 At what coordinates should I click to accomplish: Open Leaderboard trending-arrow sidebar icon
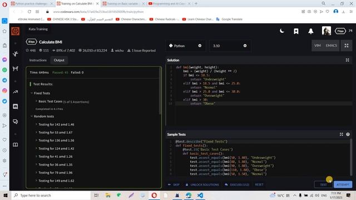(x=15, y=92)
